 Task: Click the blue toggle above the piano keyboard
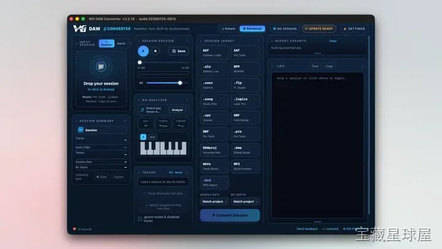pyautogui.click(x=143, y=137)
